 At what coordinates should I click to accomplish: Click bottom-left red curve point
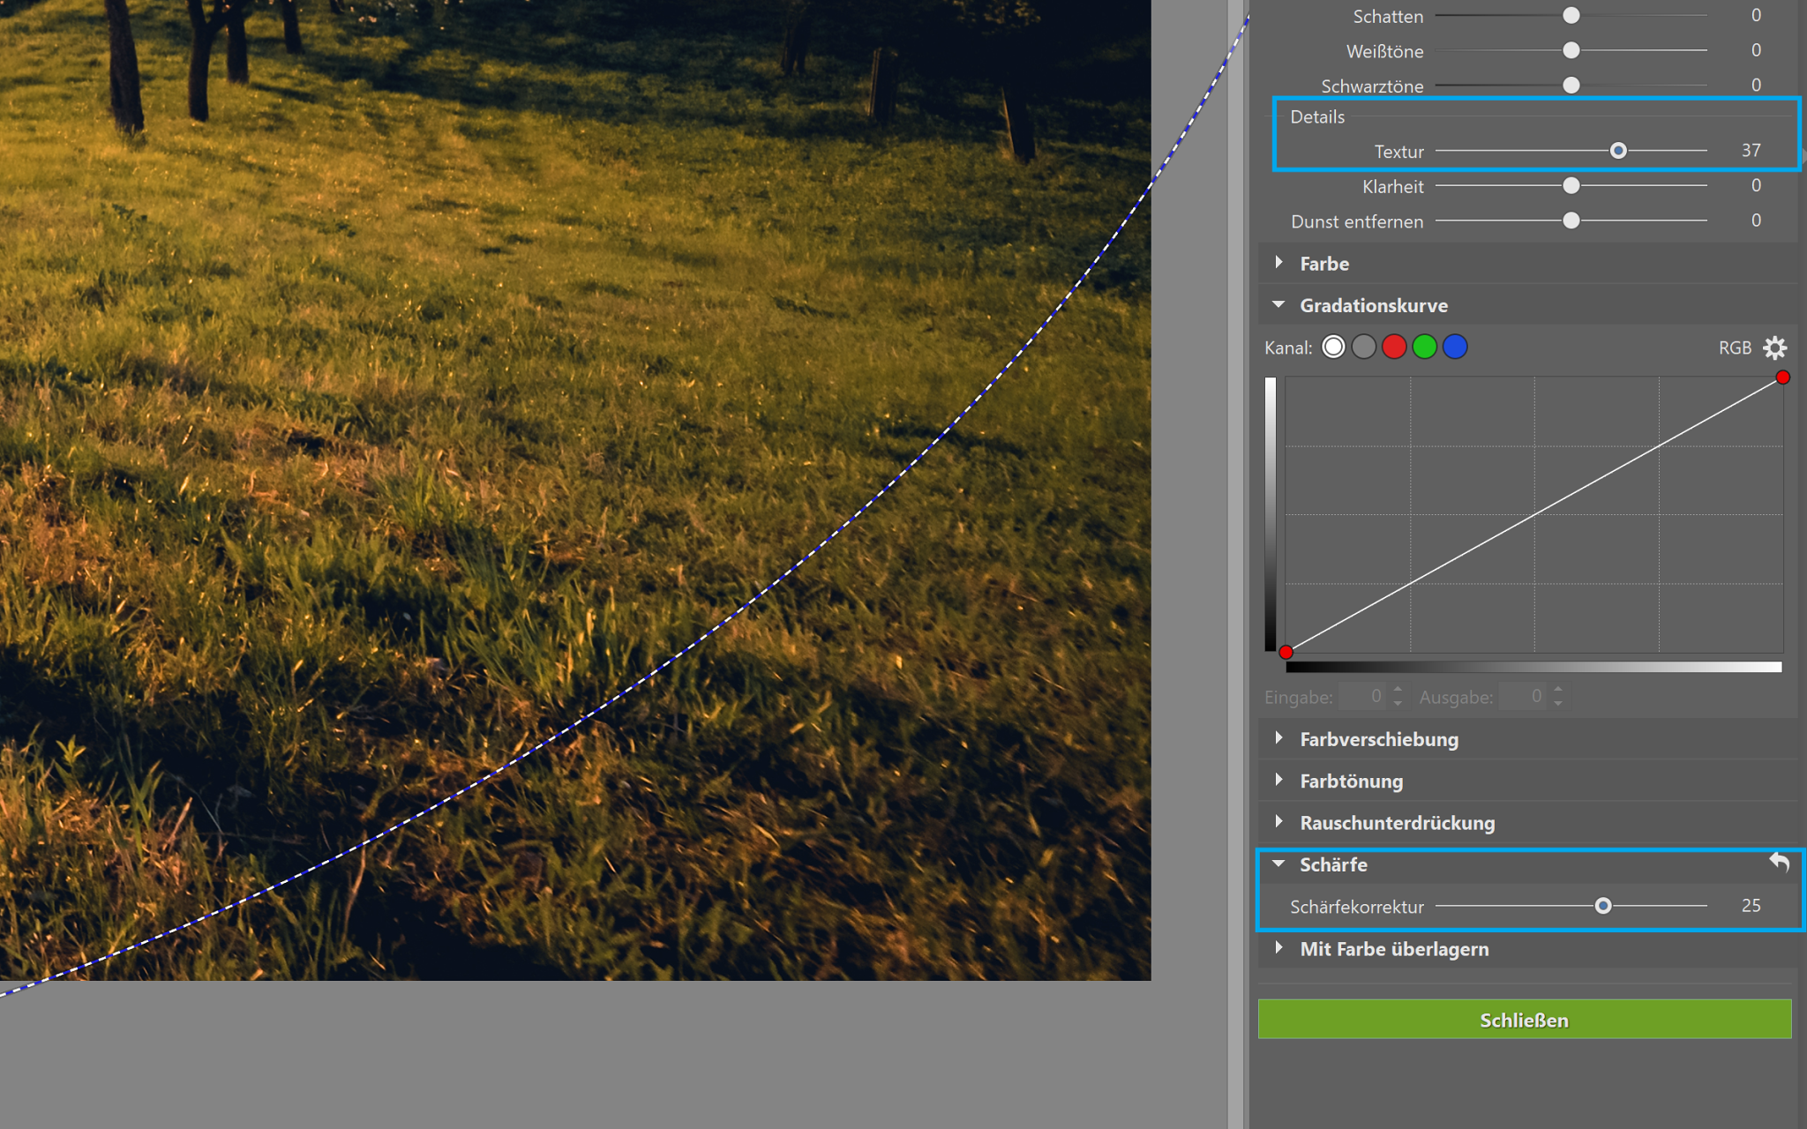[1286, 653]
